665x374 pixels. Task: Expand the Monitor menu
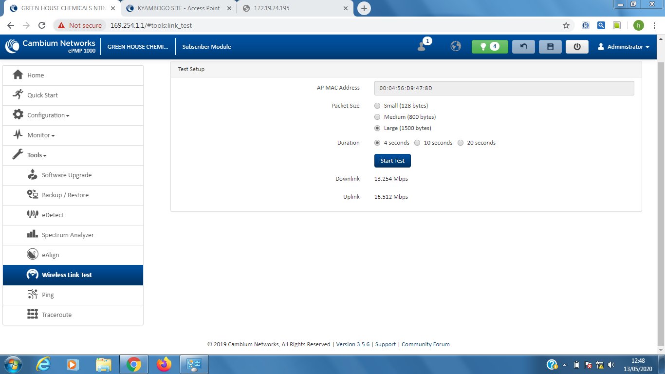coord(40,135)
